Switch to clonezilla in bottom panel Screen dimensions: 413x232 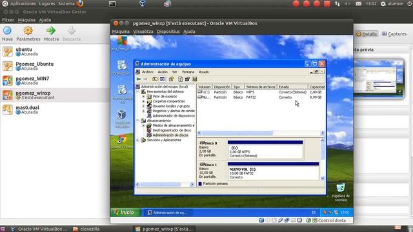87,229
